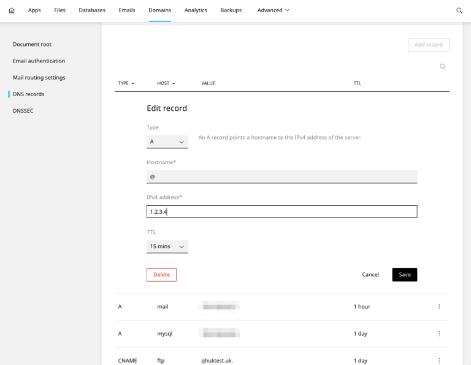The height and width of the screenshot is (365, 471).
Task: Click 'CNAME' type cell
Action: point(128,361)
